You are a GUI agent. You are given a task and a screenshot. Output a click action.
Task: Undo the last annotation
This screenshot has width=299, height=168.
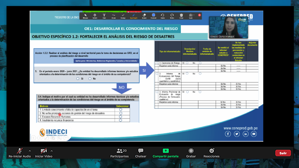tap(162, 16)
